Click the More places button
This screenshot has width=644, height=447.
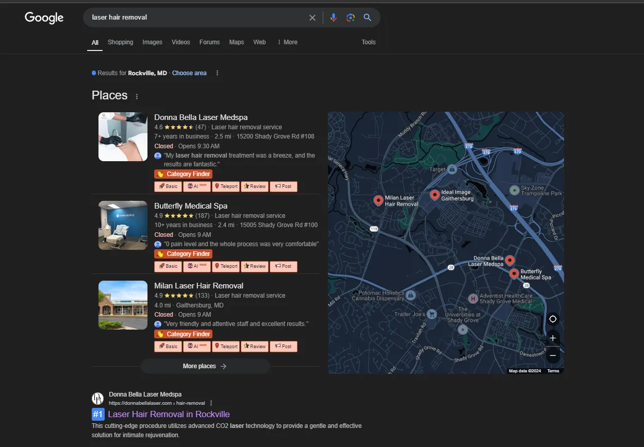[x=205, y=366]
